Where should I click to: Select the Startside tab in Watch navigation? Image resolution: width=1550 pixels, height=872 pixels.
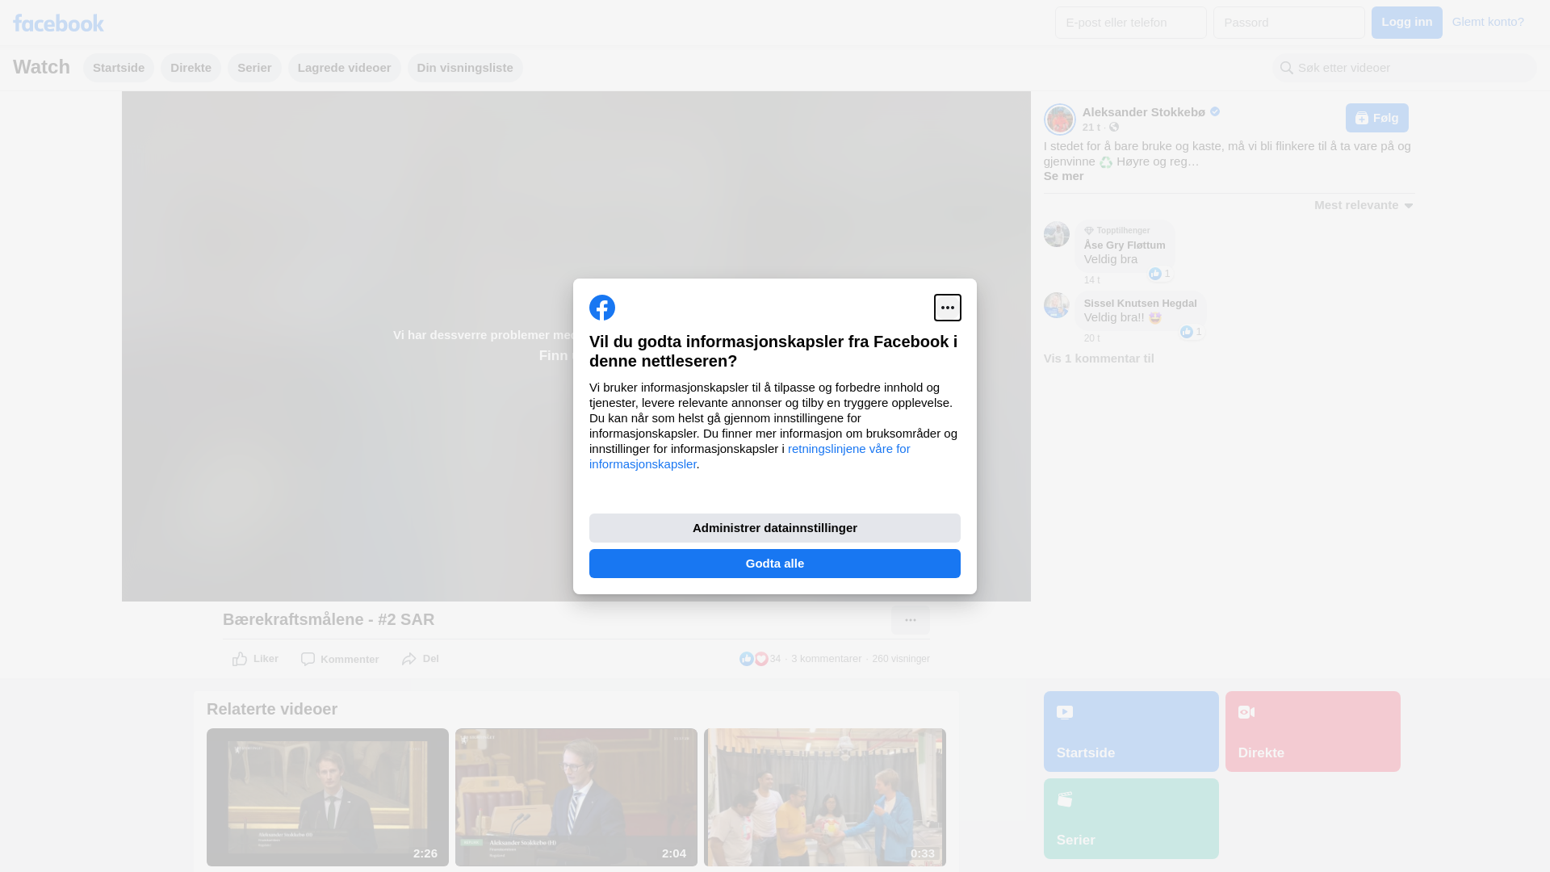[119, 68]
